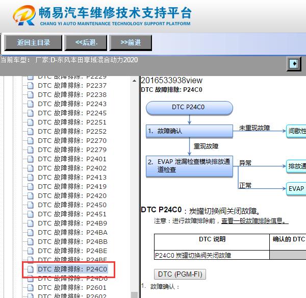The image size is (306, 298).
Task: Click flowchart label 重现故障
Action: pyautogui.click(x=206, y=146)
